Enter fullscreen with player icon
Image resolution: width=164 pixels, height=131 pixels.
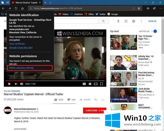click(101, 84)
